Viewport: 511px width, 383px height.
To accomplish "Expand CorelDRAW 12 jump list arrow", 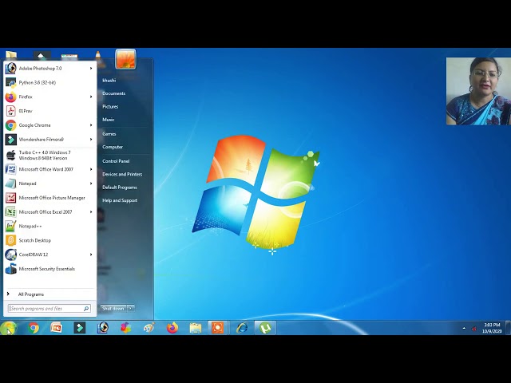I will pyautogui.click(x=91, y=255).
